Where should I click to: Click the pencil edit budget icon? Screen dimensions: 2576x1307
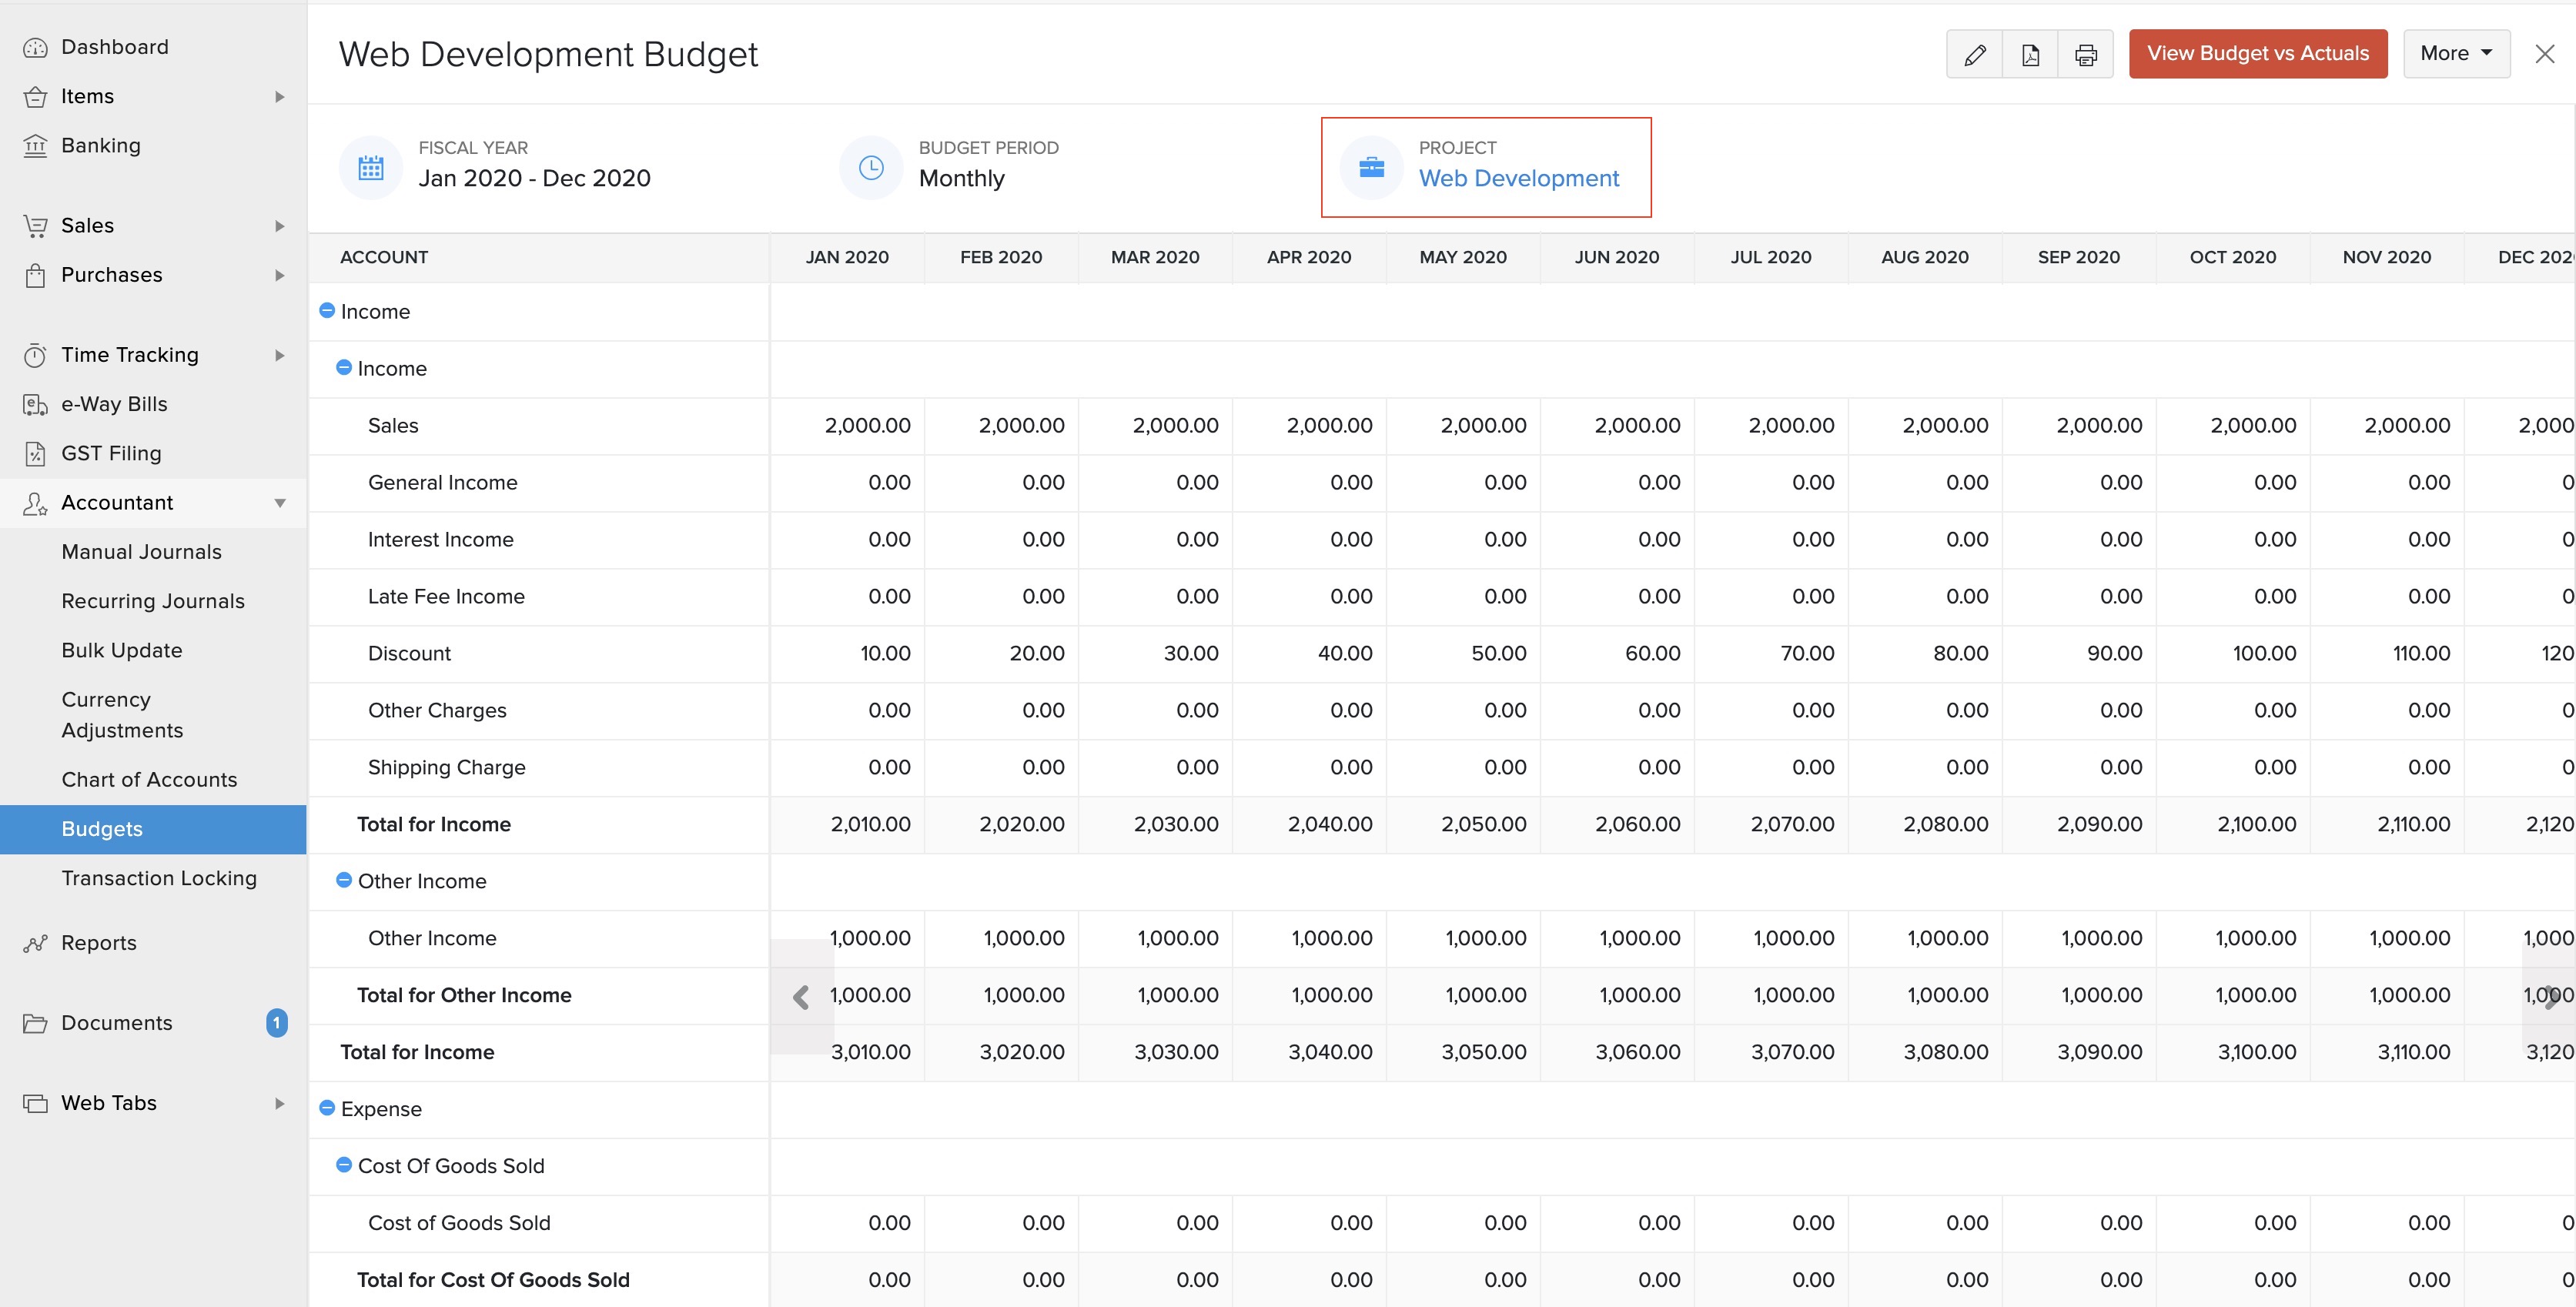pos(1974,54)
